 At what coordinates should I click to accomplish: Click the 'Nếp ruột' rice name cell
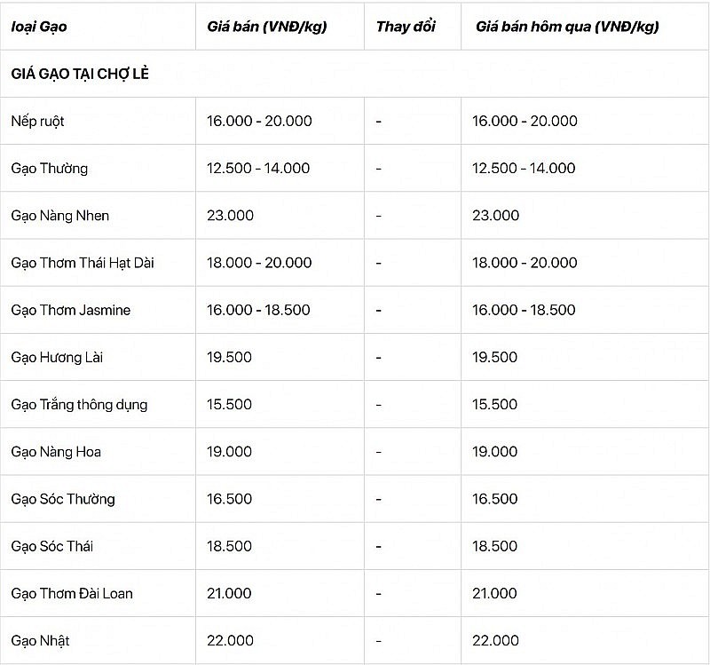point(38,121)
